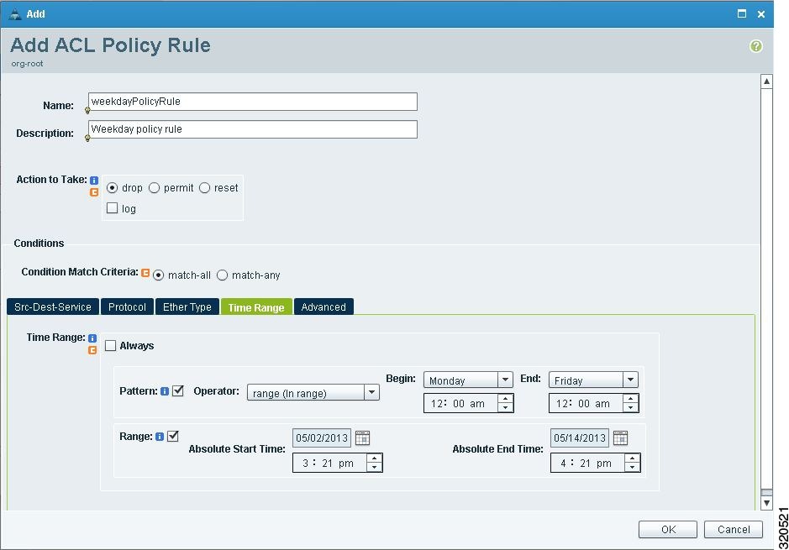
Task: Choose match-any condition criteria
Action: point(223,275)
